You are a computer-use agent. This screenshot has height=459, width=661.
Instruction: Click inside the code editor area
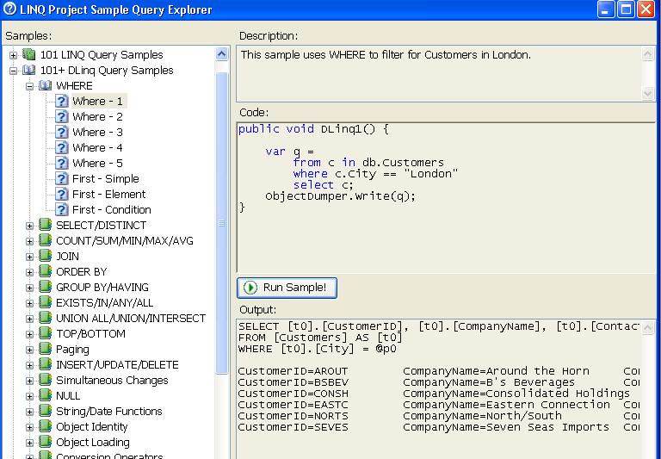pyautogui.click(x=446, y=197)
